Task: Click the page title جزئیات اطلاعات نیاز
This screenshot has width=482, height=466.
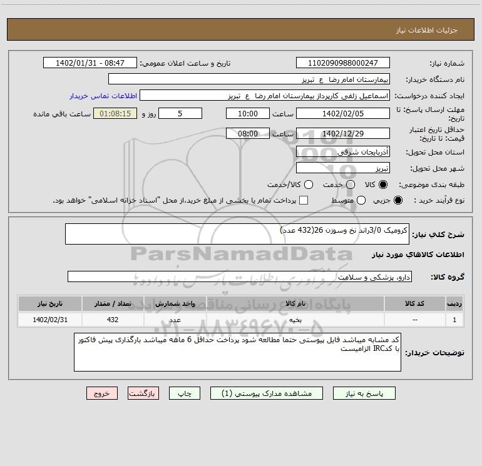Action: point(426,30)
